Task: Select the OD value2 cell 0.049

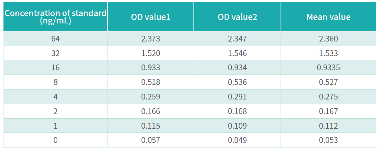Action: pos(237,140)
